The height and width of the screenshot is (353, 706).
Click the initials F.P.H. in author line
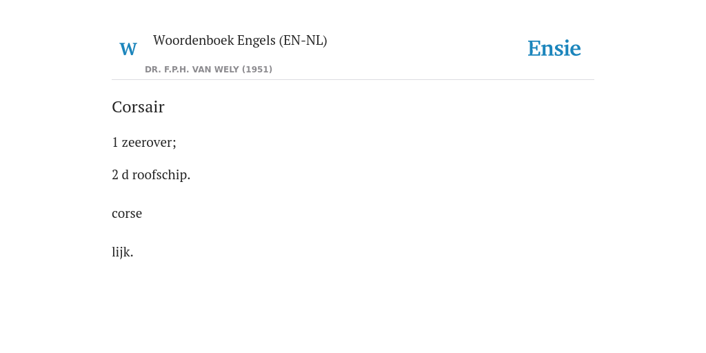(x=177, y=70)
